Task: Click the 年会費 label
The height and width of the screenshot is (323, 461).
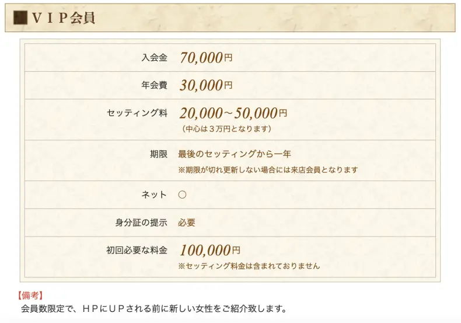Action: coord(155,85)
